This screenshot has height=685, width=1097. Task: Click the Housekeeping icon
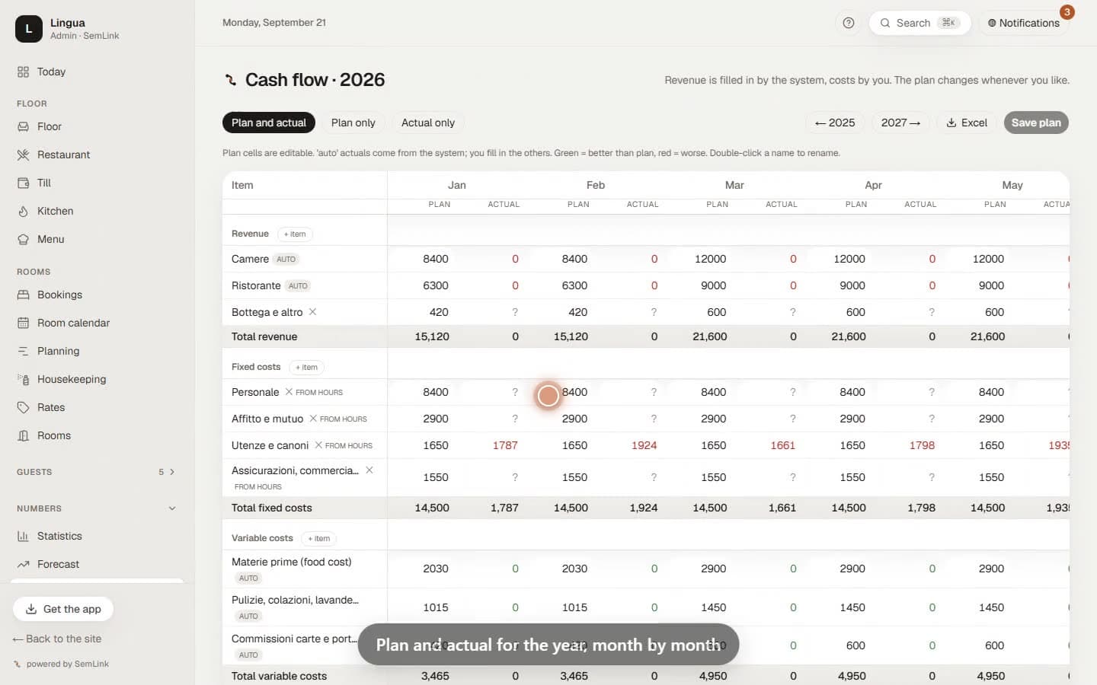pos(23,379)
